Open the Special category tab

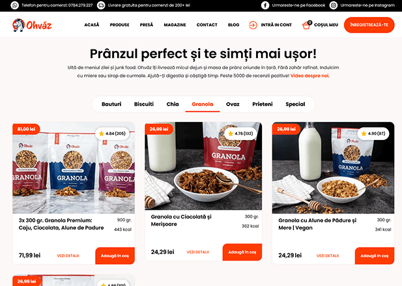pos(295,104)
